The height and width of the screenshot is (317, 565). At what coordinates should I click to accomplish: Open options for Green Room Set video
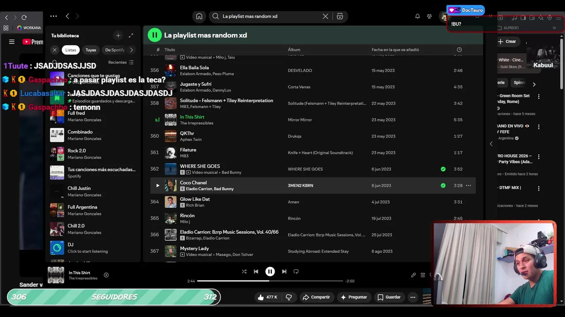pos(539,96)
